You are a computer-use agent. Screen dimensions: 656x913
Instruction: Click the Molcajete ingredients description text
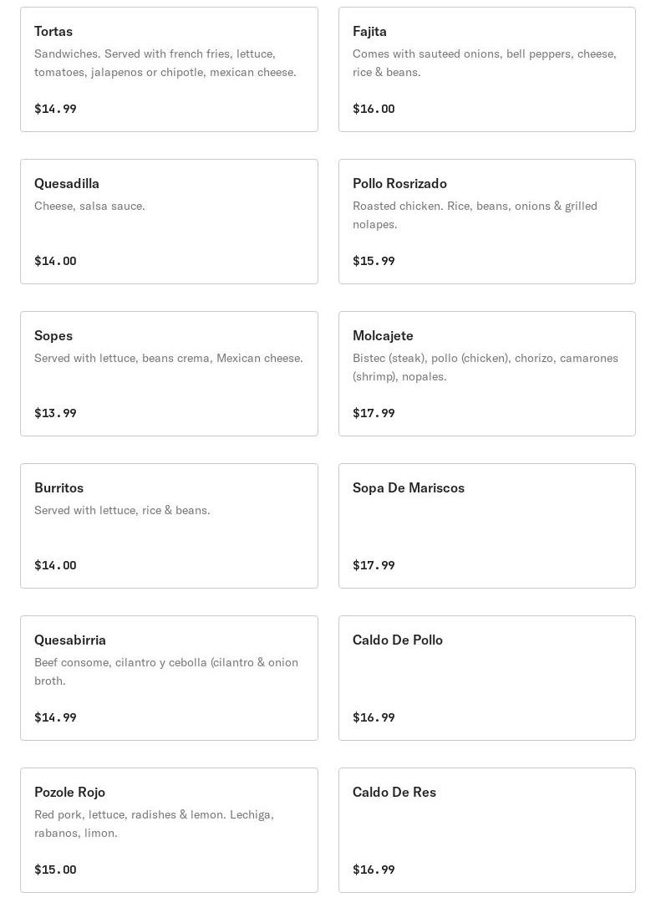[485, 367]
